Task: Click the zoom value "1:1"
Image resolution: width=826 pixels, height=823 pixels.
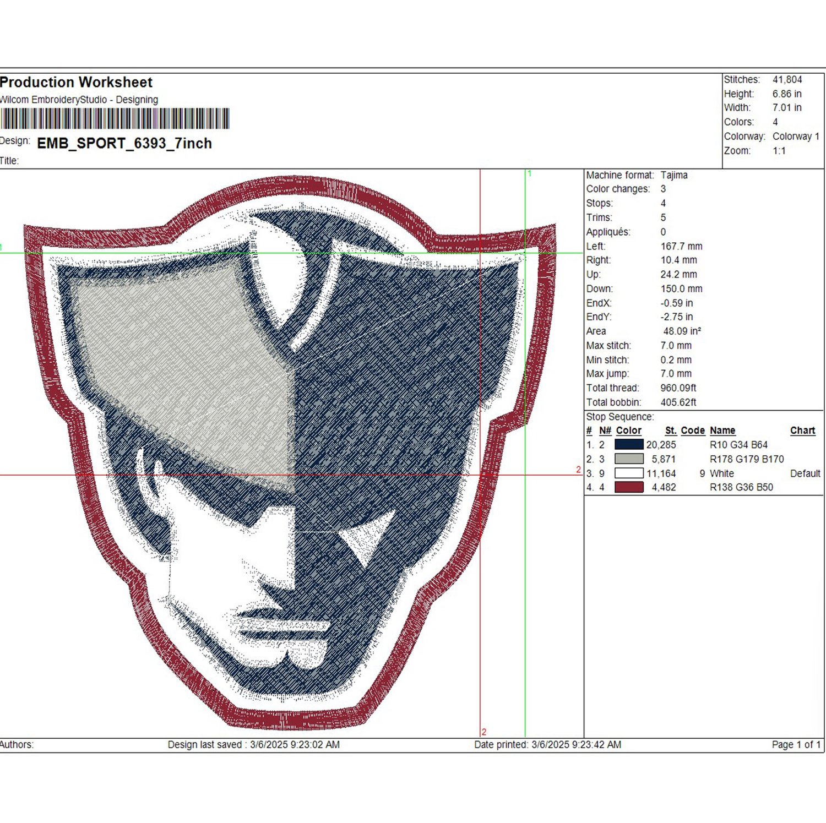Action: pos(779,151)
